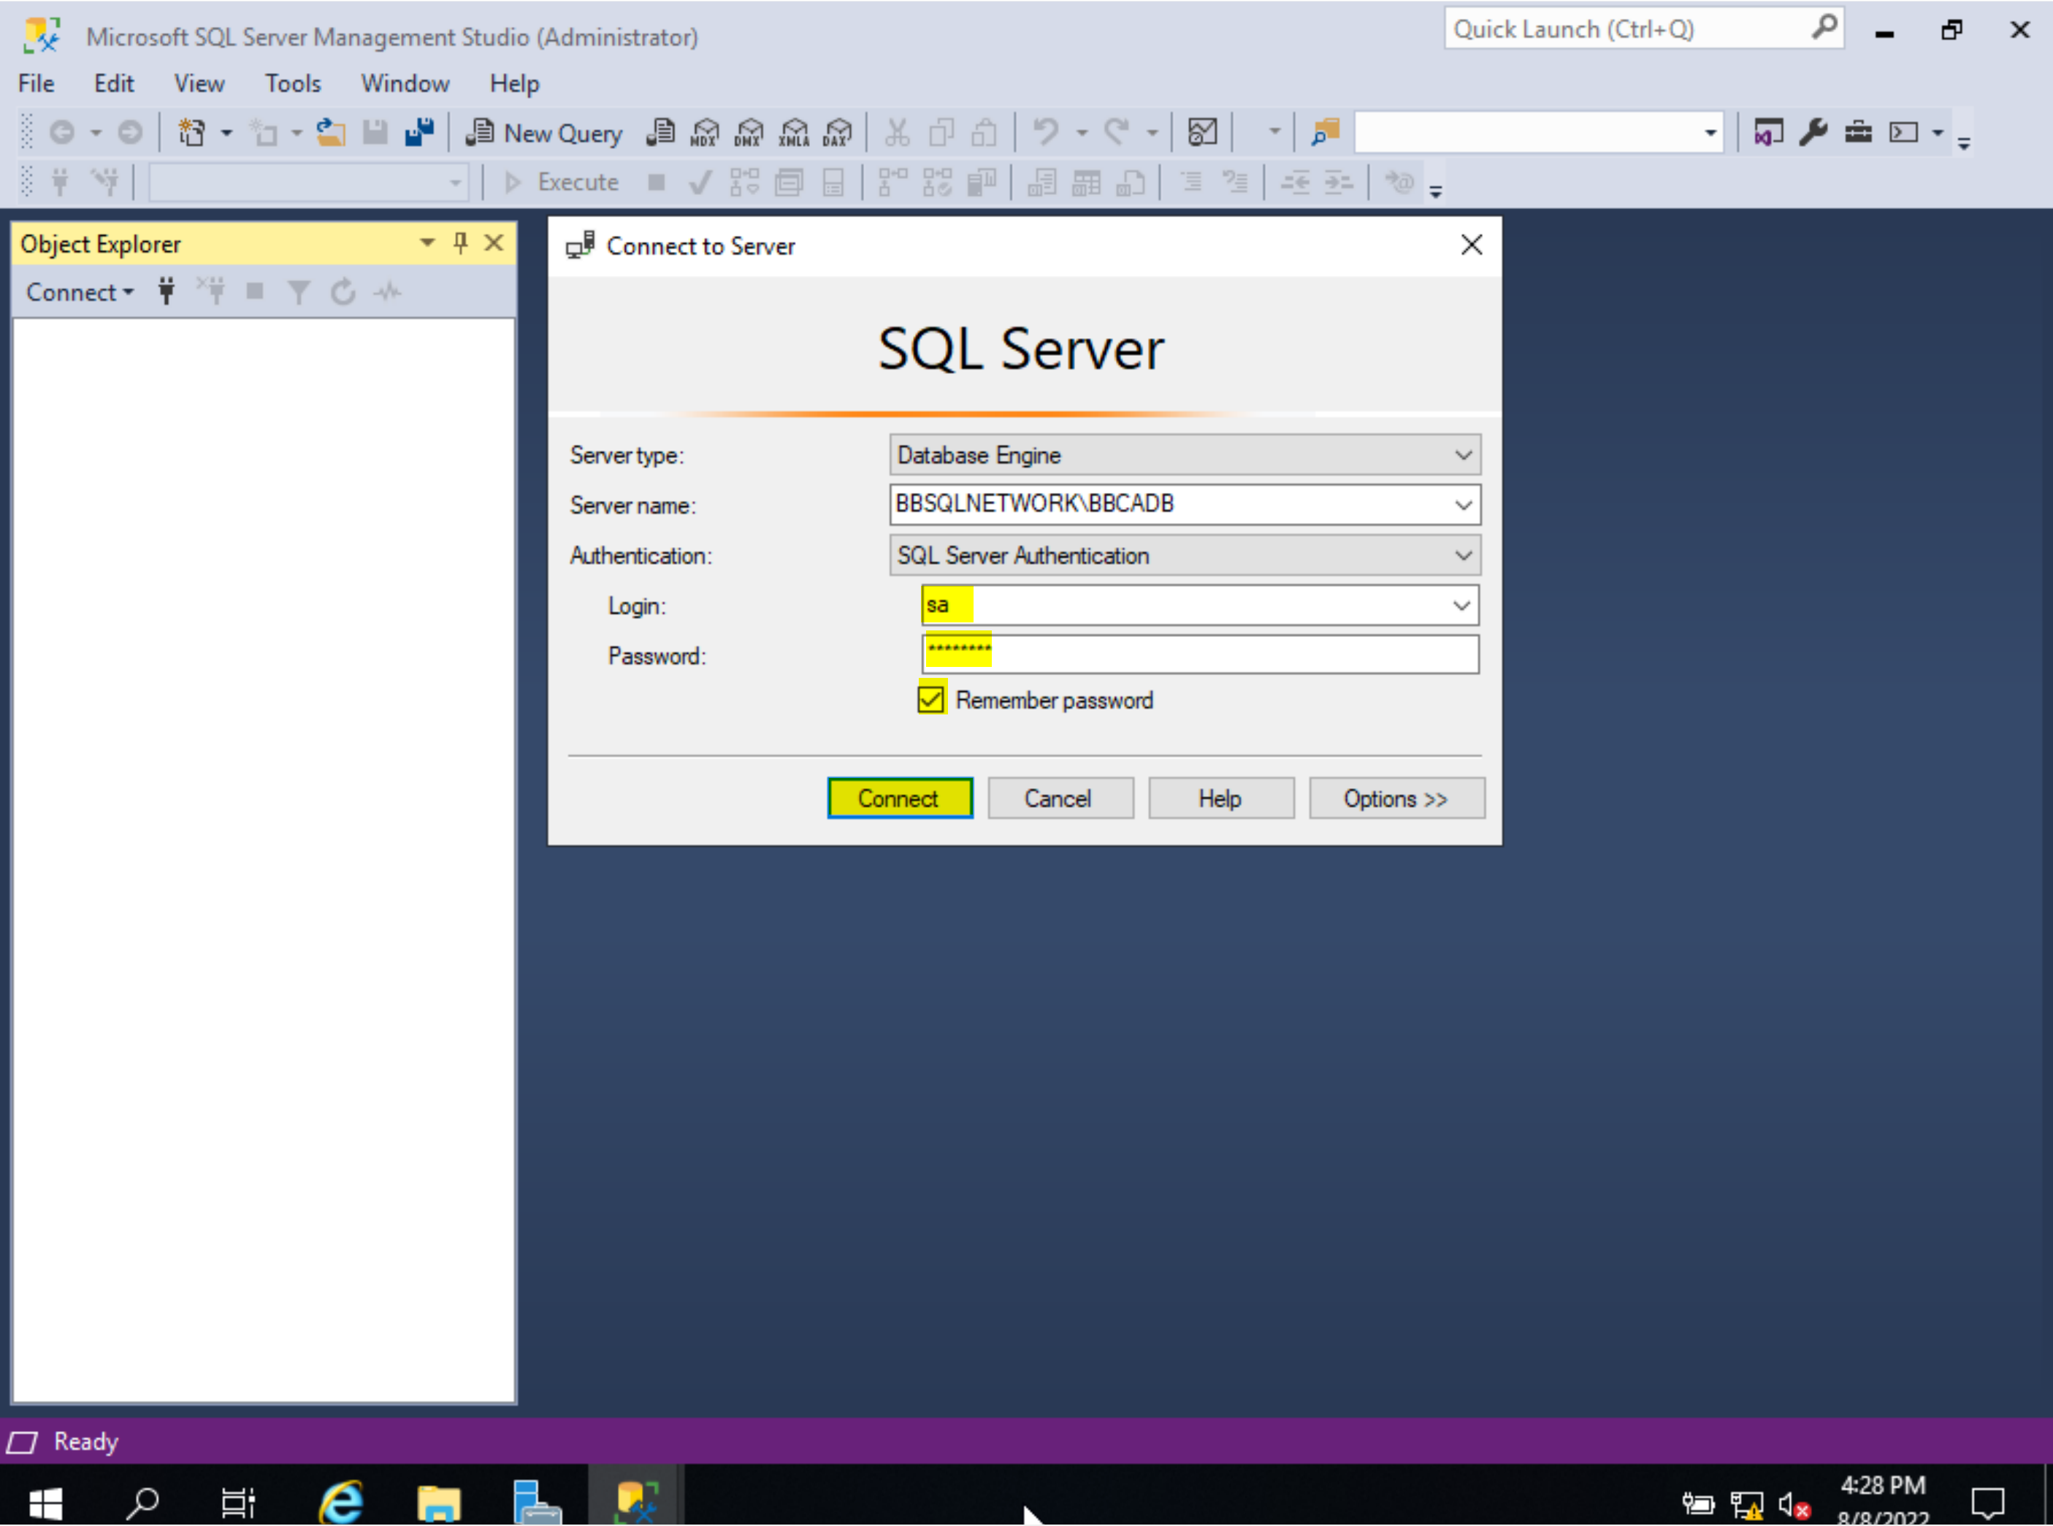Click the Filter funnel icon in Object Explorer
Screen dimensions: 2053x1526
click(298, 292)
